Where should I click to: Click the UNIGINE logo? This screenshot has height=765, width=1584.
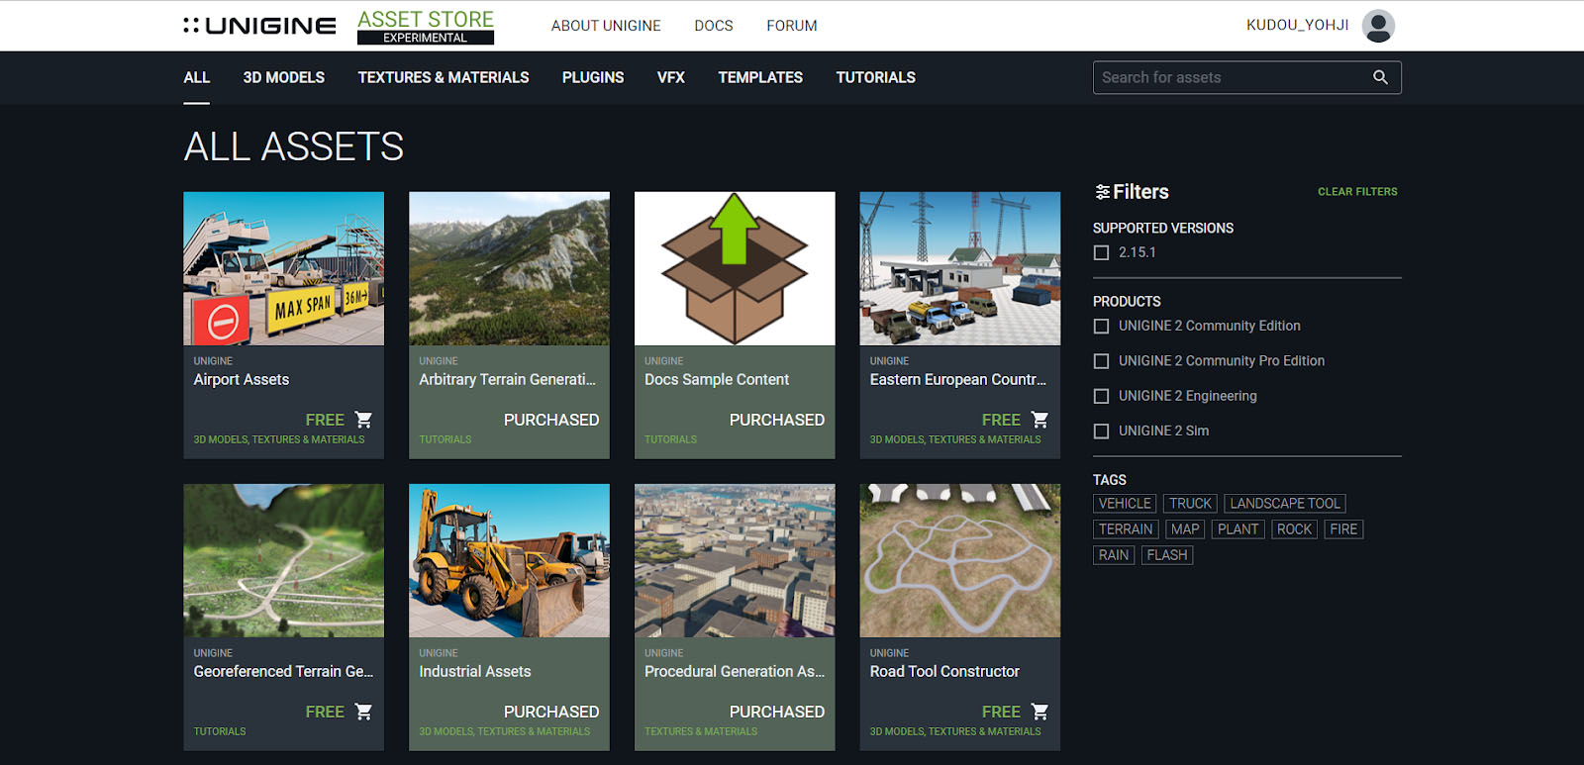pyautogui.click(x=259, y=26)
